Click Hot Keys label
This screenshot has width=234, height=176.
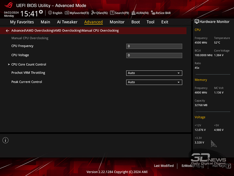(x=219, y=166)
